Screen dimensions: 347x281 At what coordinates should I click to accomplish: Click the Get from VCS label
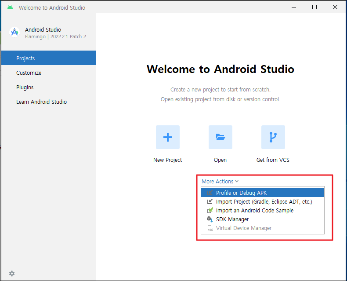point(273,160)
